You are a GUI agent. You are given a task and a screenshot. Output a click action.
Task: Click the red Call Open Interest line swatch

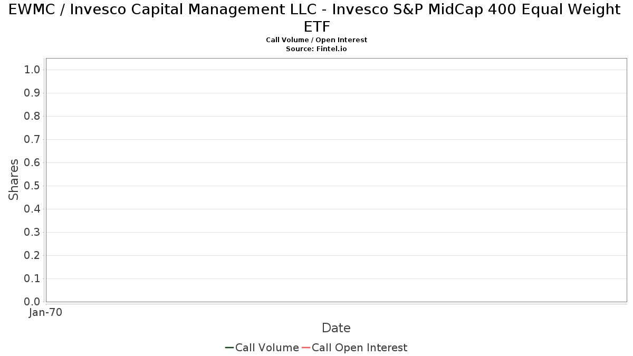point(306,348)
